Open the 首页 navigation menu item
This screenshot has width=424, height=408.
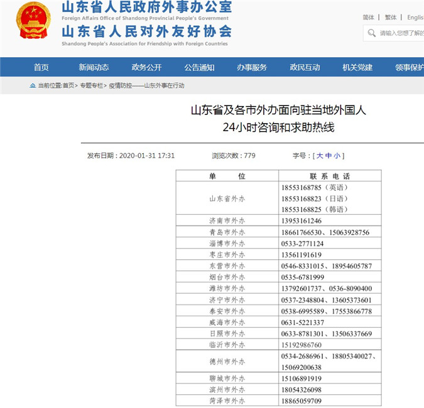[x=41, y=67]
